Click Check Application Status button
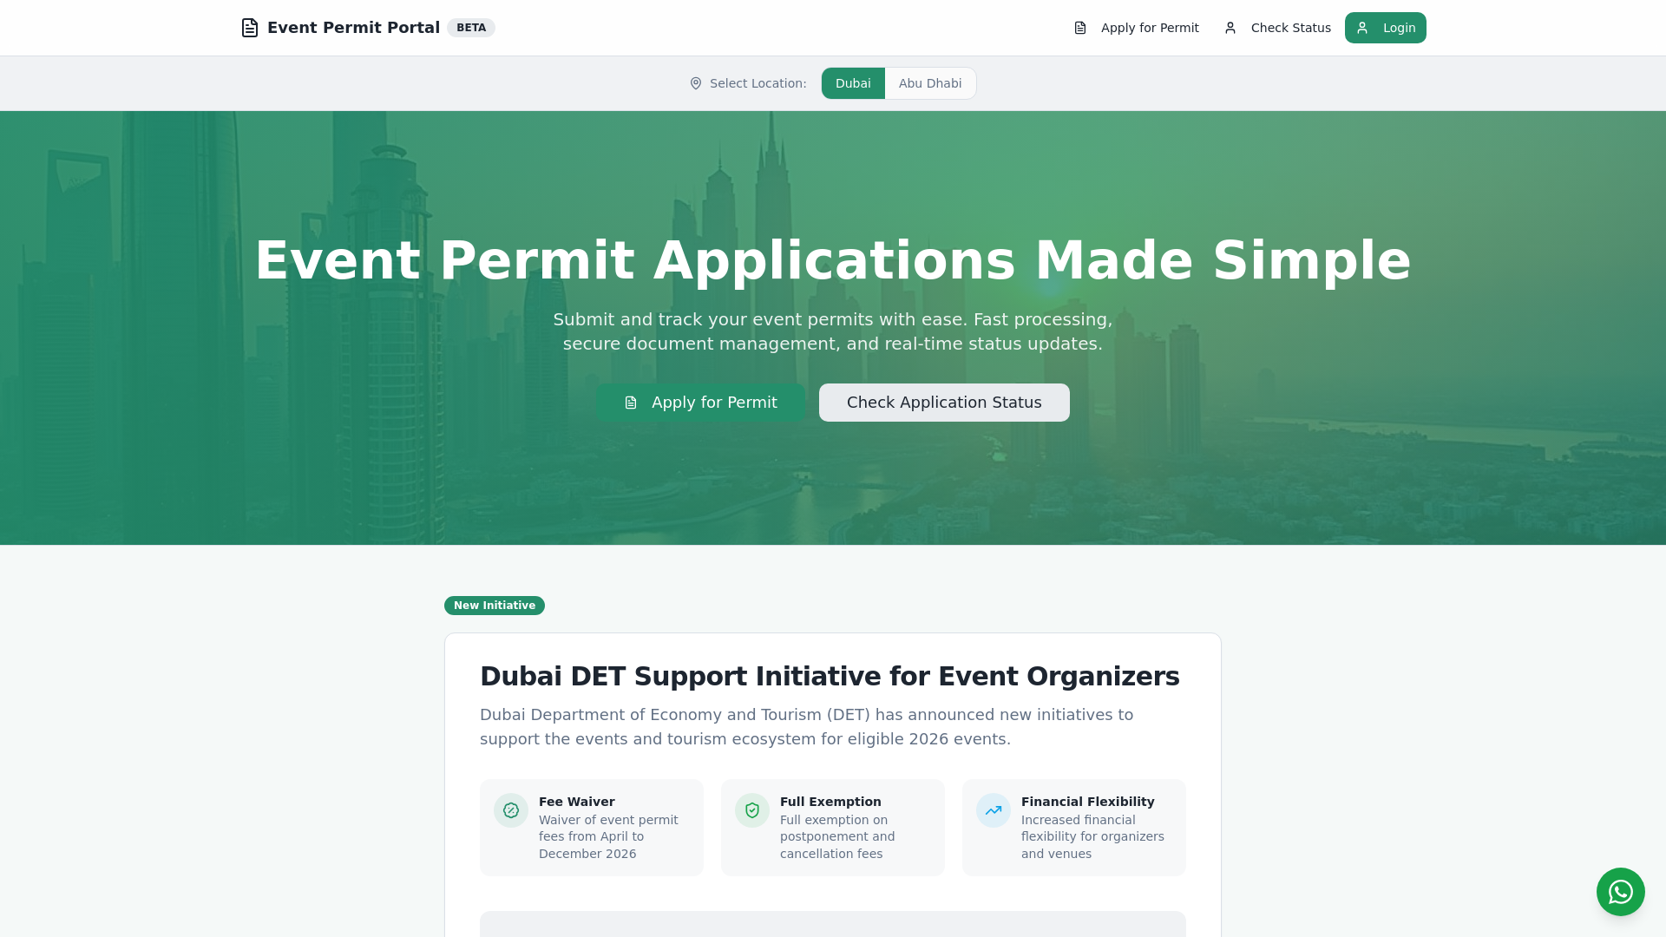The width and height of the screenshot is (1666, 937). pos(944,403)
